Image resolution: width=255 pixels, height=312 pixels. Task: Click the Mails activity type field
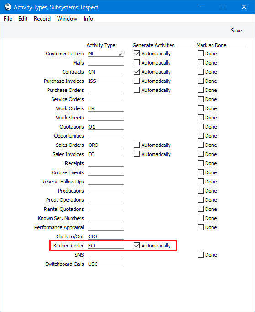coord(106,63)
